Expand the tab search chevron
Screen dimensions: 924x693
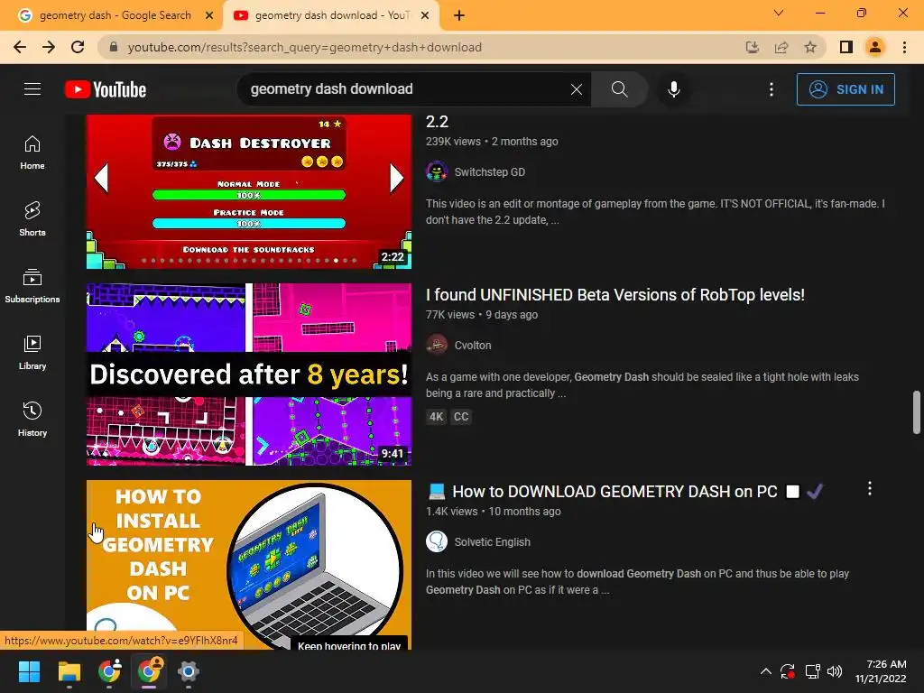779,13
